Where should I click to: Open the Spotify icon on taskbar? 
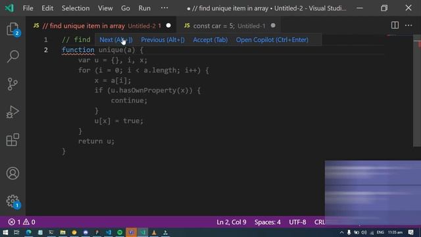[120, 232]
